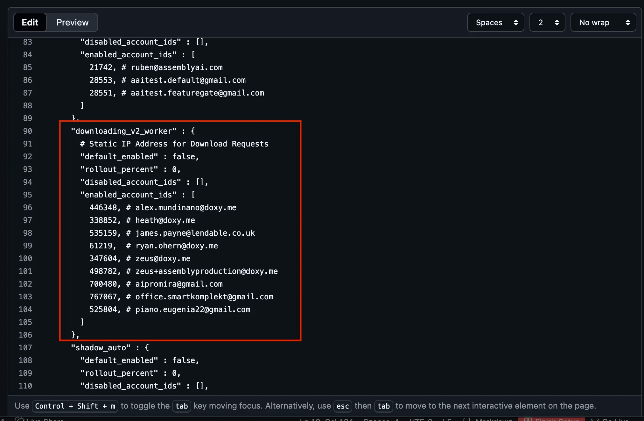Open the No wrap line mode dropdown

[603, 22]
